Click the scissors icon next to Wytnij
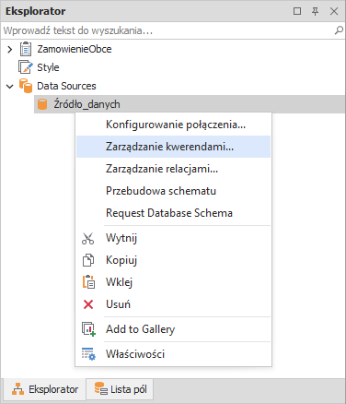Screen dimensions: 346x404 tap(88, 238)
